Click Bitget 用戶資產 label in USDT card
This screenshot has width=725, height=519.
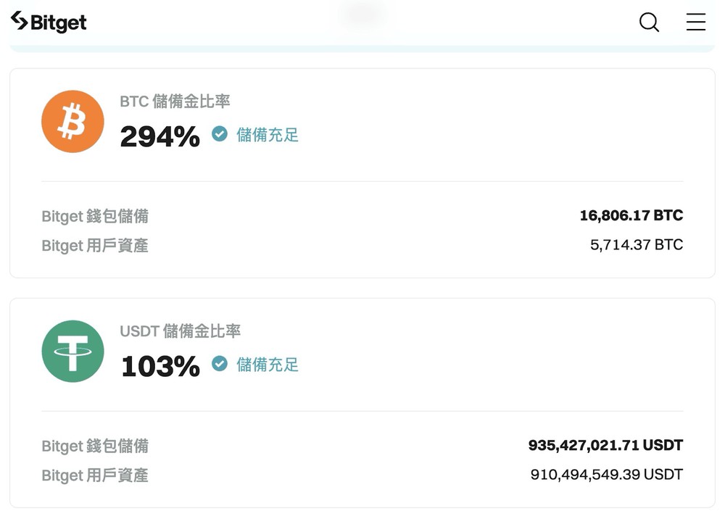[95, 475]
